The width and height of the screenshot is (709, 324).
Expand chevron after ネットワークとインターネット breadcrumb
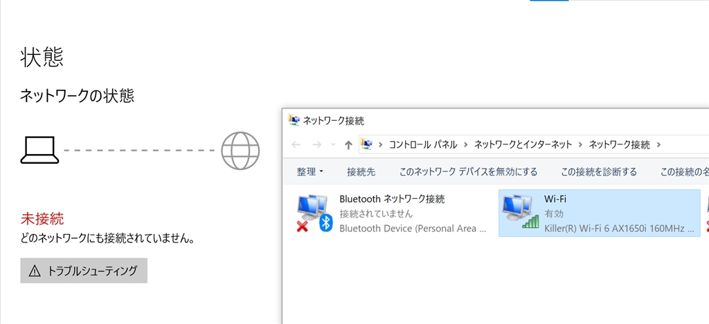(x=581, y=145)
